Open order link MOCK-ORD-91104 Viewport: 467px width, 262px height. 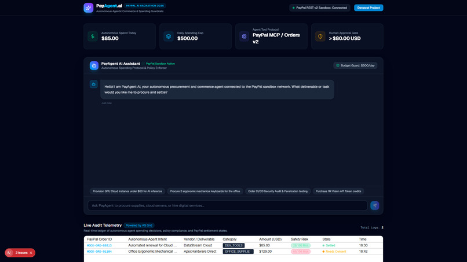tap(99, 252)
